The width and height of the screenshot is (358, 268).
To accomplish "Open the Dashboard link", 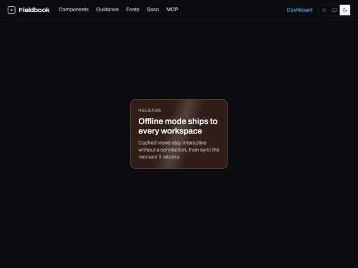I will pos(299,10).
